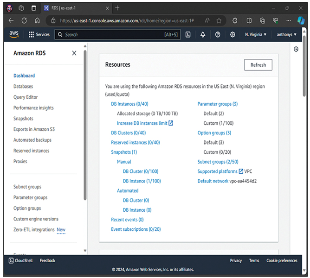Open the notifications bell
310x278 pixels.
203,35
